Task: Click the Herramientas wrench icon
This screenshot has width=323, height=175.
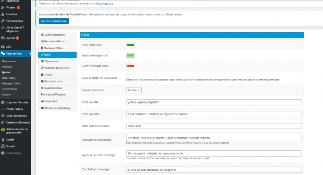Action: point(3,21)
